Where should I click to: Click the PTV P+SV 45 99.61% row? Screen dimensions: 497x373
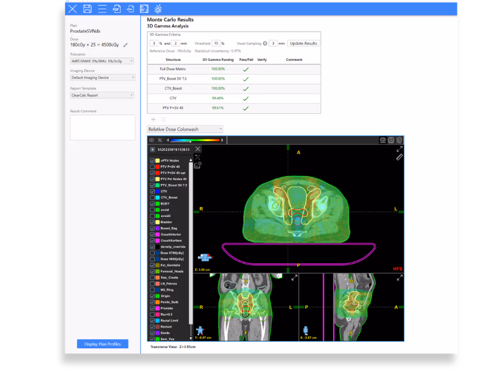234,108
